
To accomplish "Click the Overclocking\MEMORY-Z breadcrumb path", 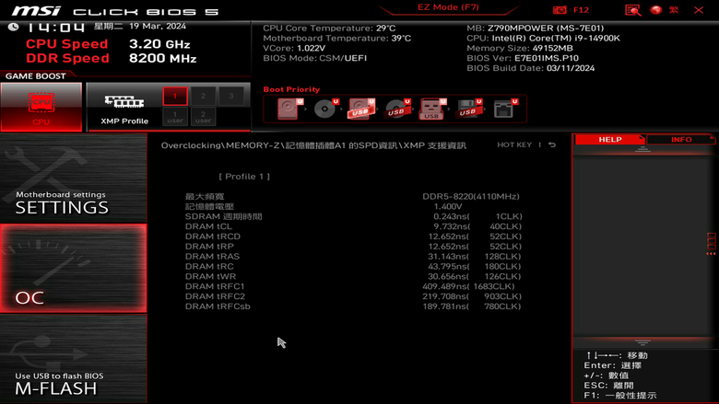I will click(313, 145).
